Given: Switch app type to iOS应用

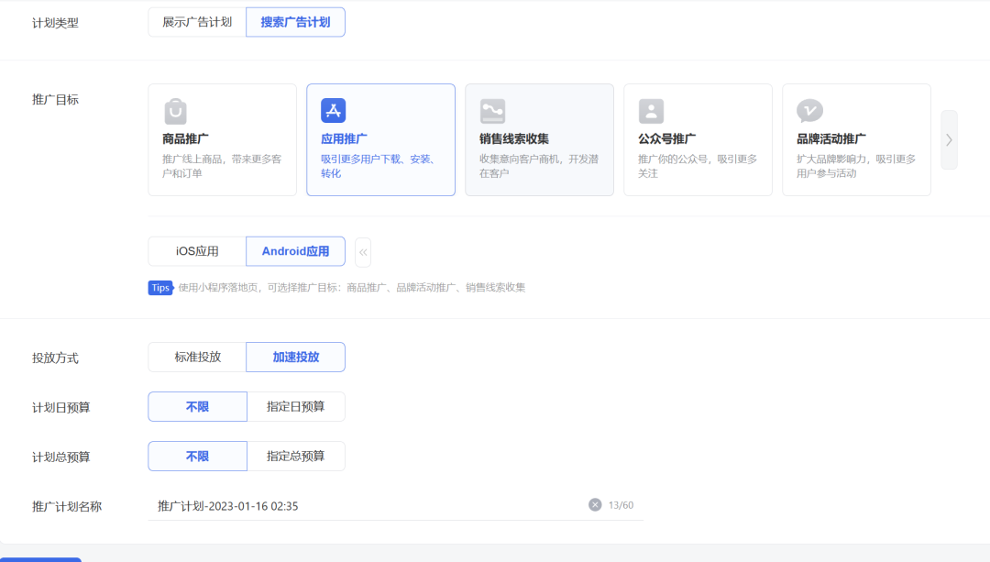Looking at the screenshot, I should coord(195,250).
